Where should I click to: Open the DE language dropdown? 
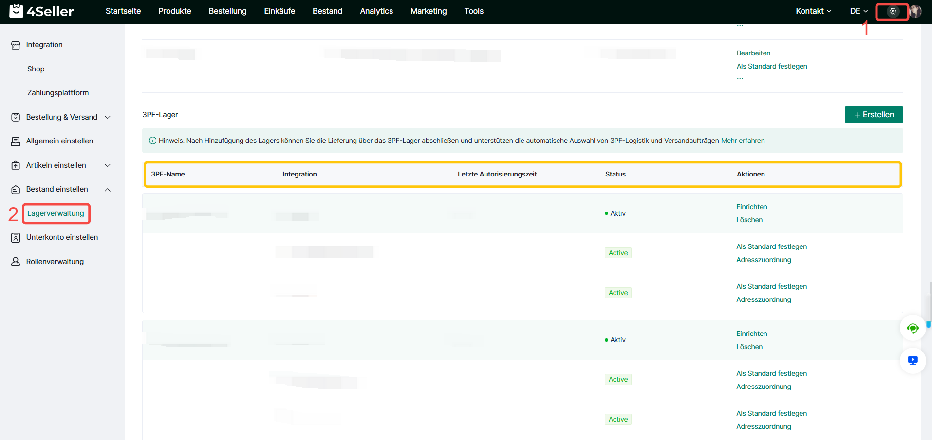858,11
